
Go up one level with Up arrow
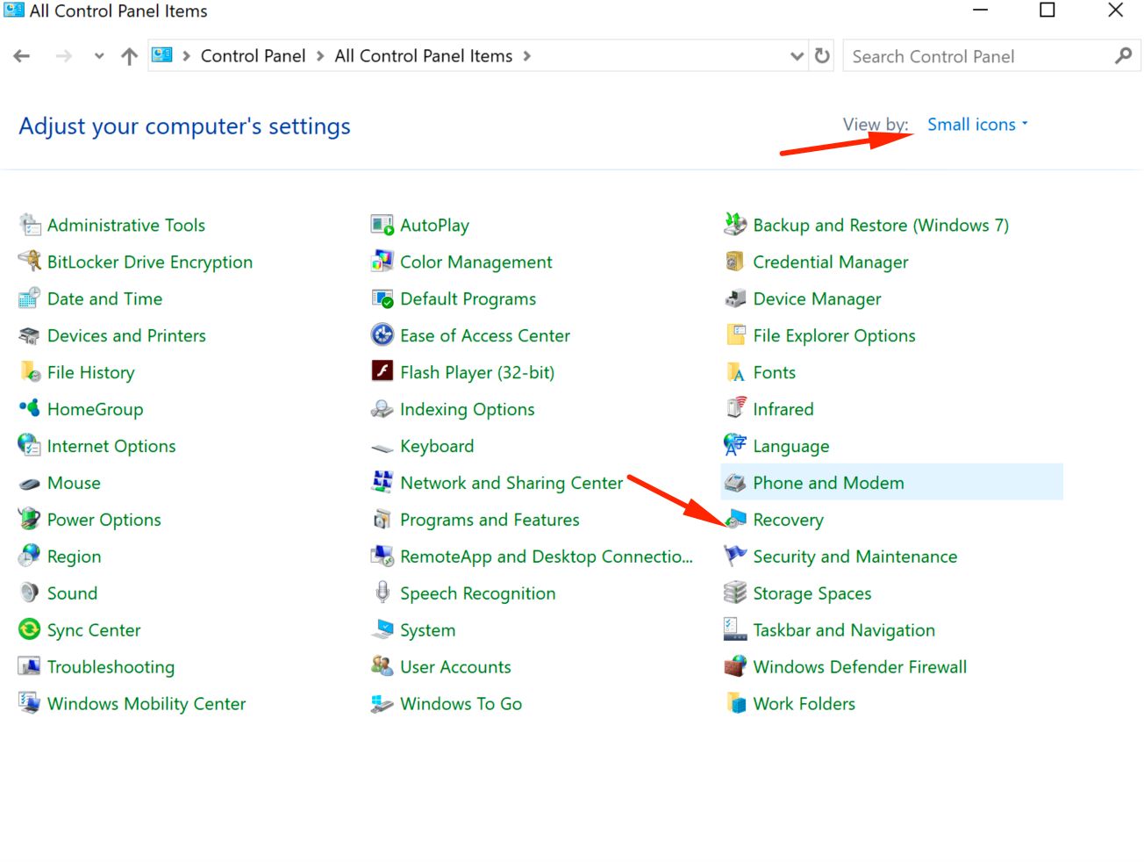[130, 56]
